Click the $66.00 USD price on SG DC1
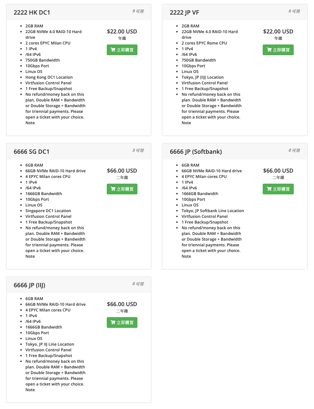This screenshot has width=314, height=409. tap(122, 171)
